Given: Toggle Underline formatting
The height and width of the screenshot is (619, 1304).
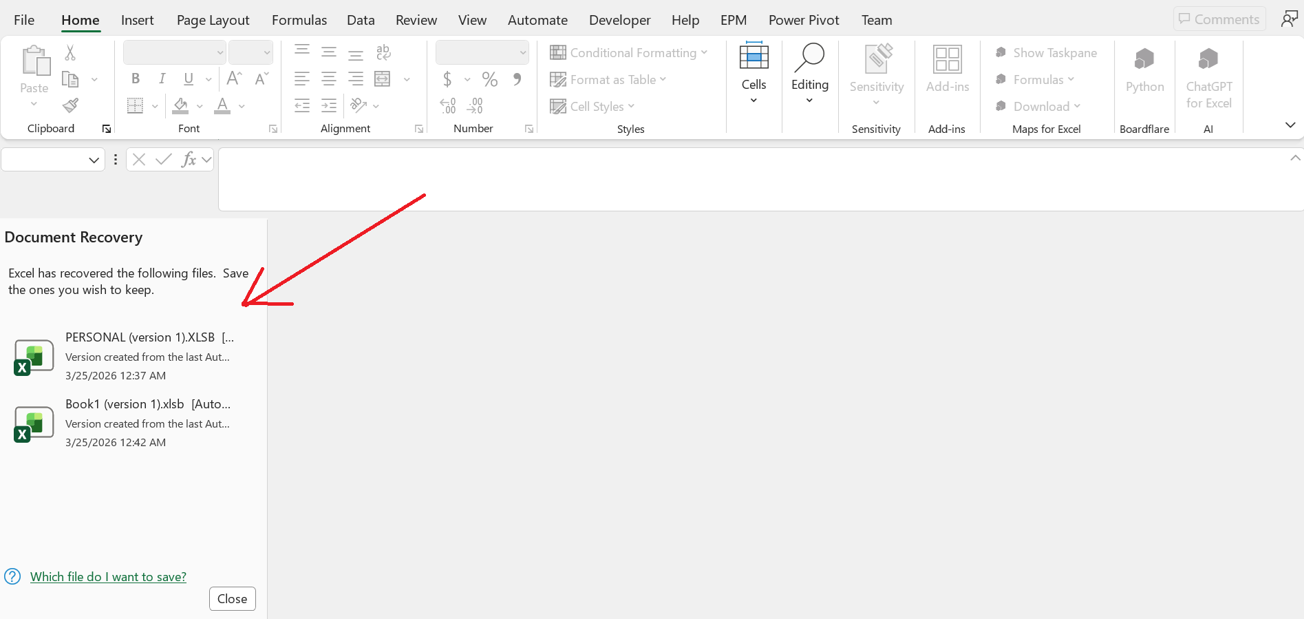Looking at the screenshot, I should (189, 78).
